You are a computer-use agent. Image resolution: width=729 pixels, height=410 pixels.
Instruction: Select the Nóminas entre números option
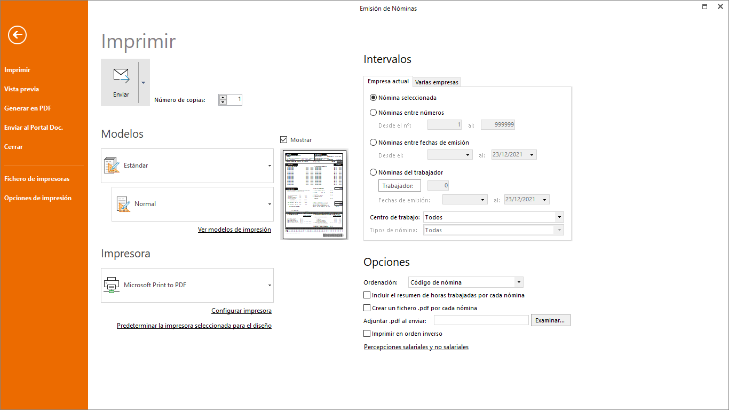374,113
